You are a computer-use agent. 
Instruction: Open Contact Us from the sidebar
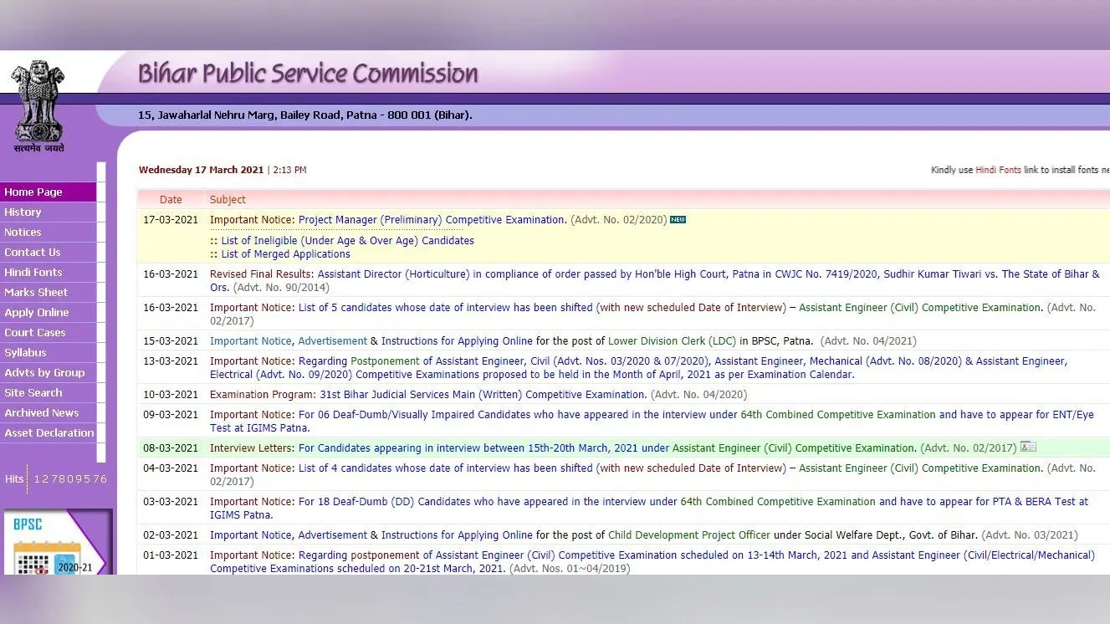coord(48,253)
